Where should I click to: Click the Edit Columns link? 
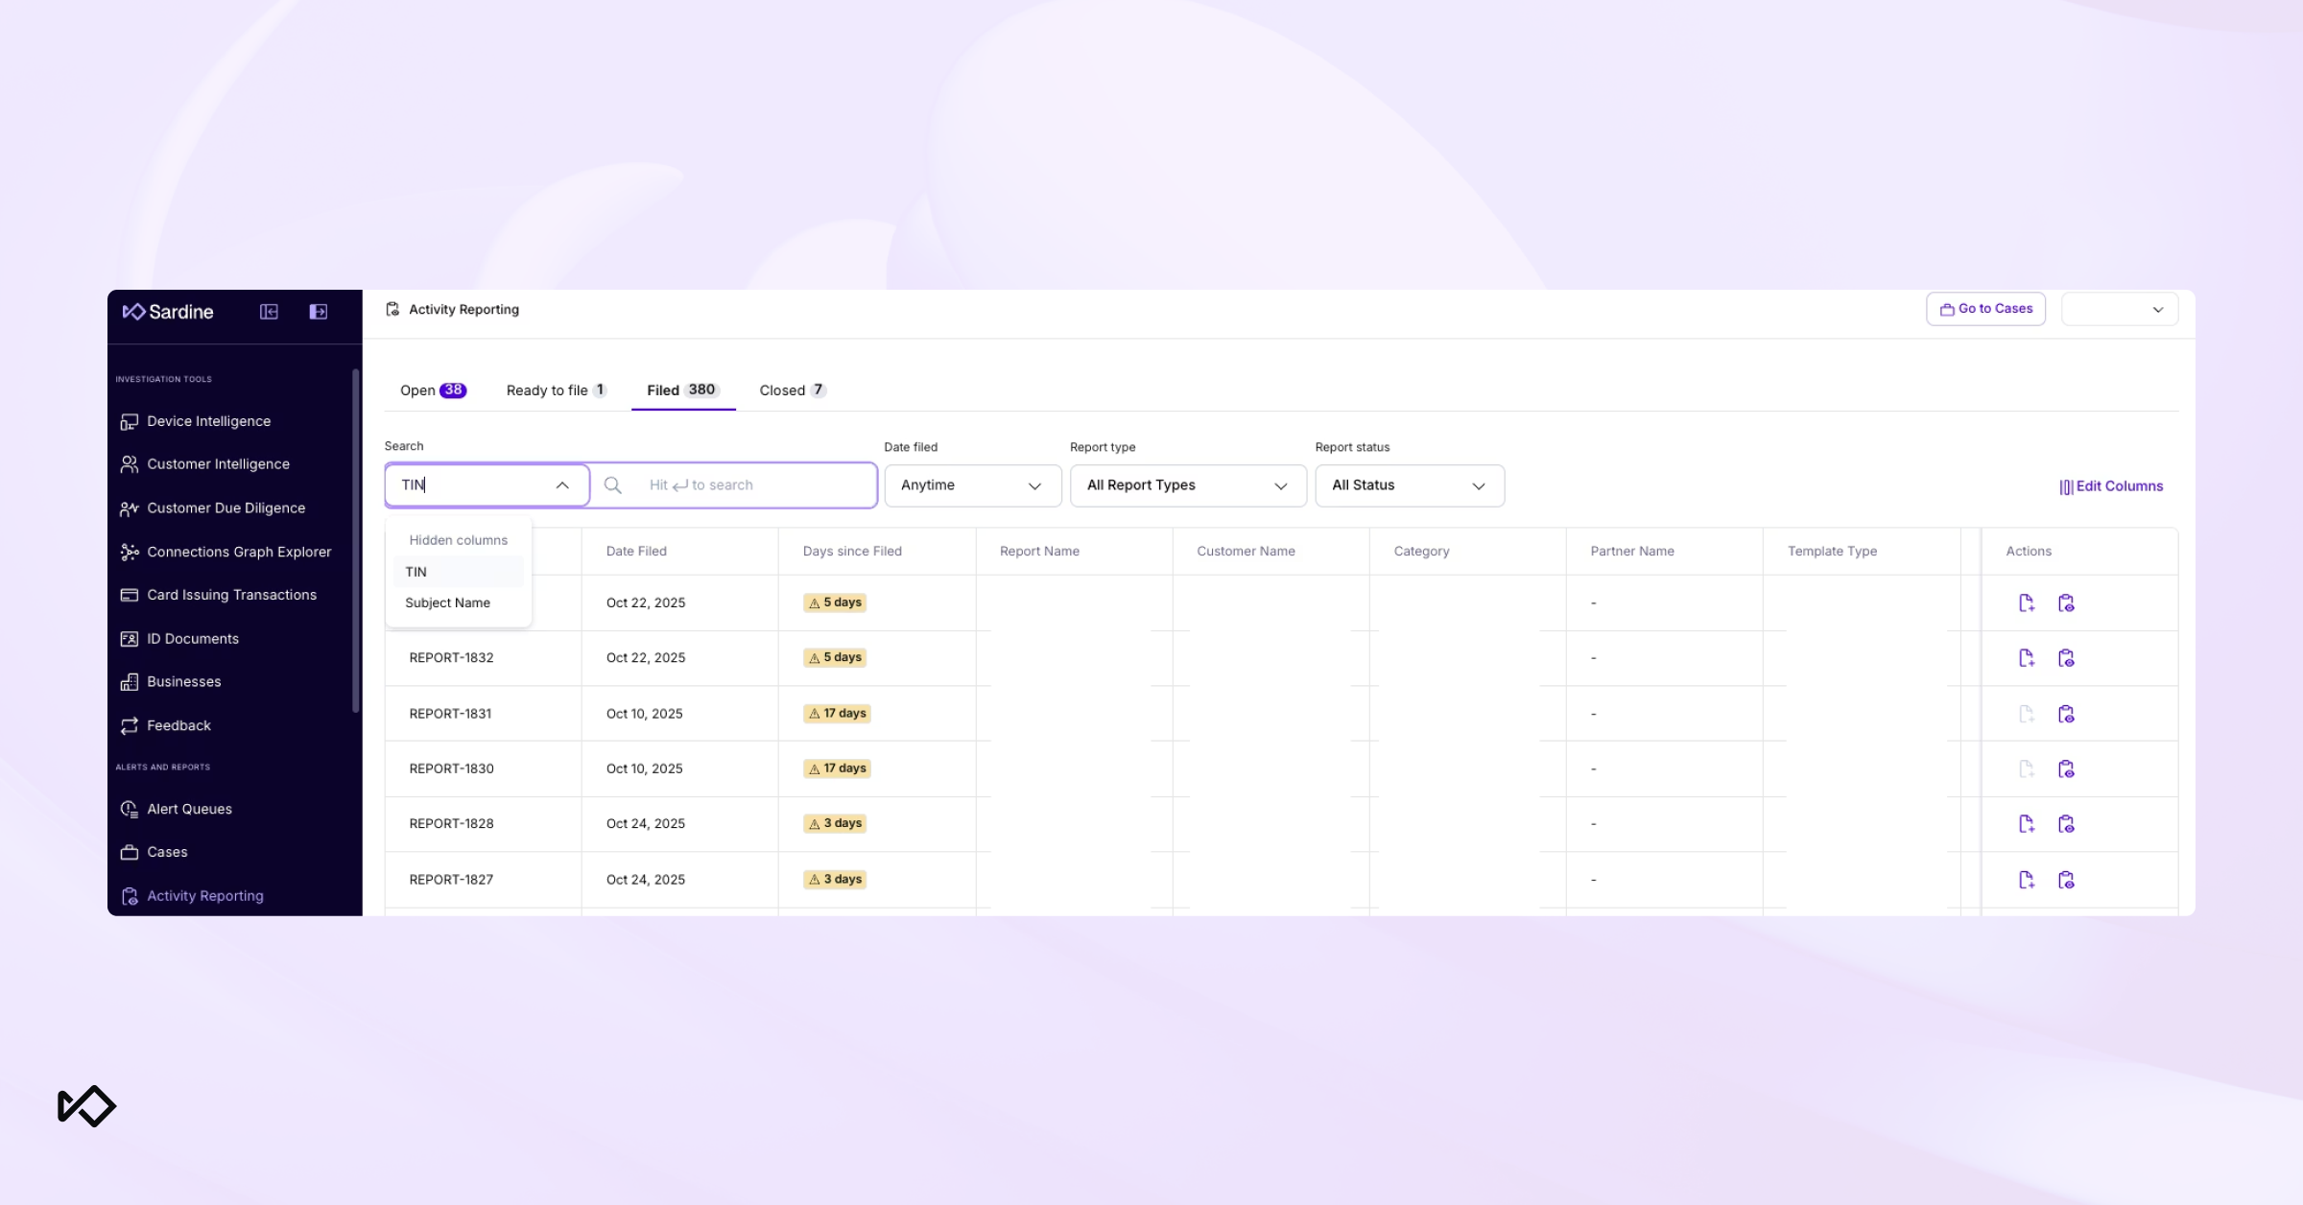click(2111, 486)
